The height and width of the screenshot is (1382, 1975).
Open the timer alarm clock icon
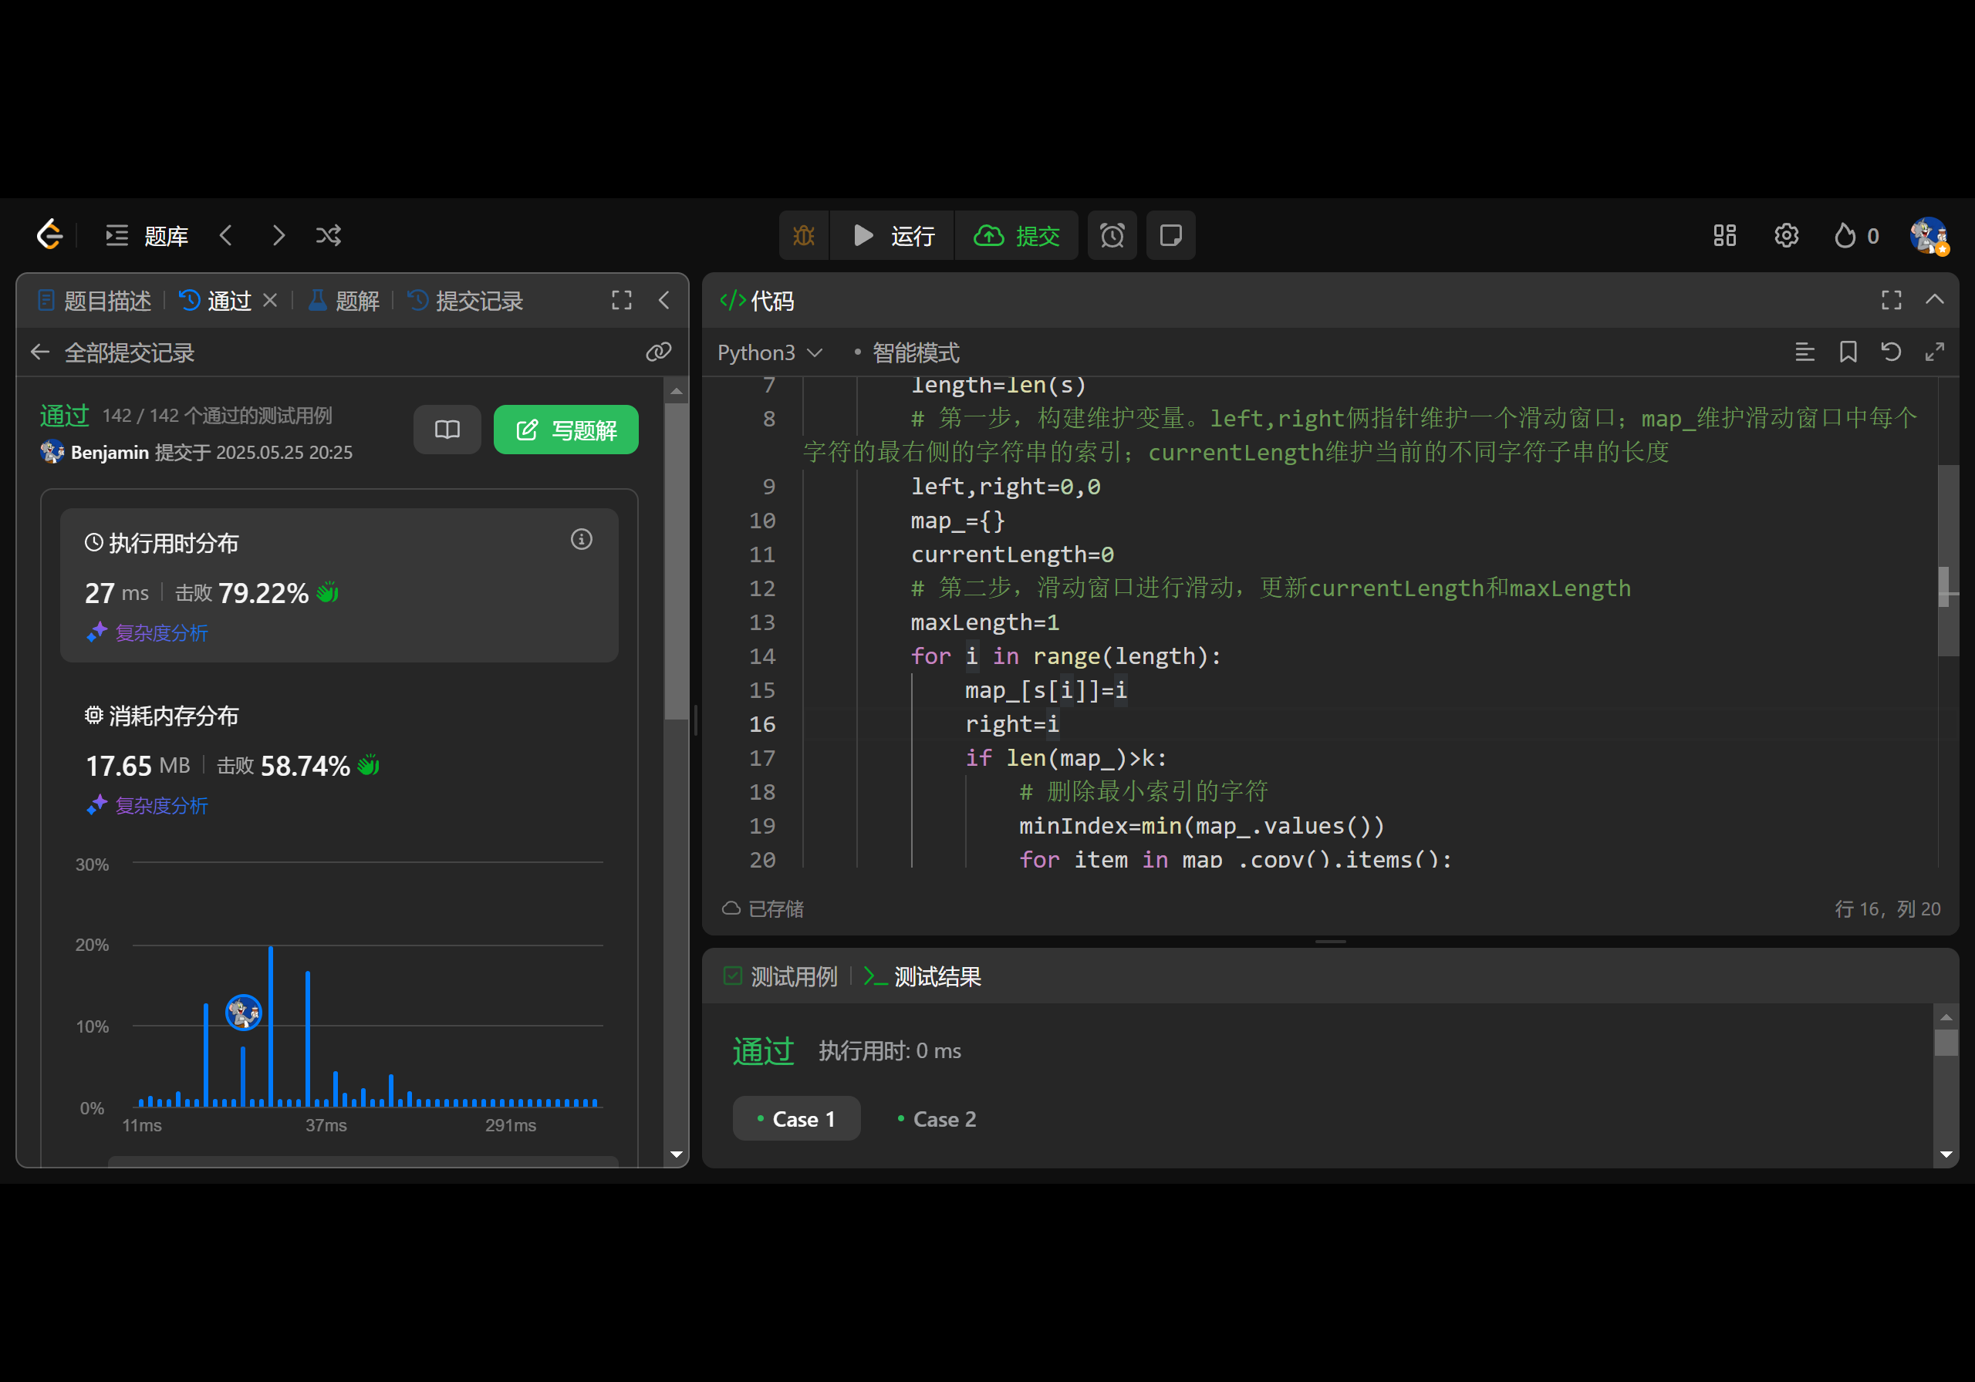tap(1112, 236)
